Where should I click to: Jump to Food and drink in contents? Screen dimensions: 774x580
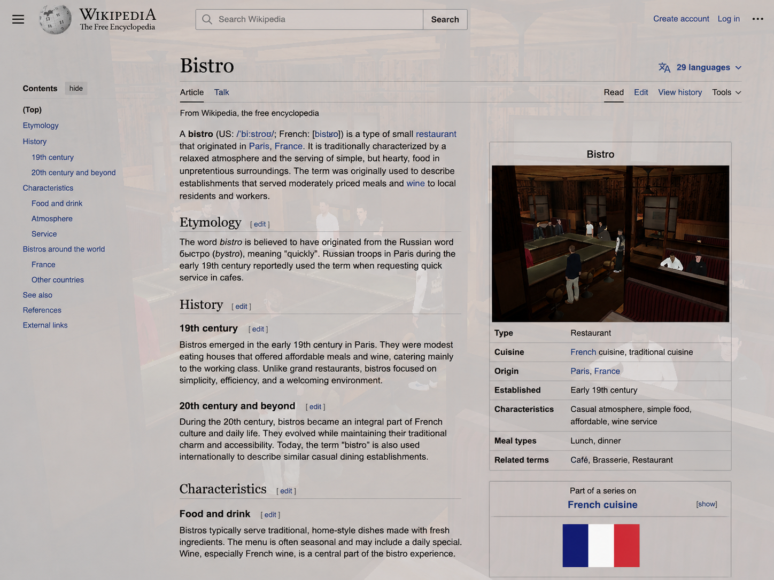click(x=57, y=203)
